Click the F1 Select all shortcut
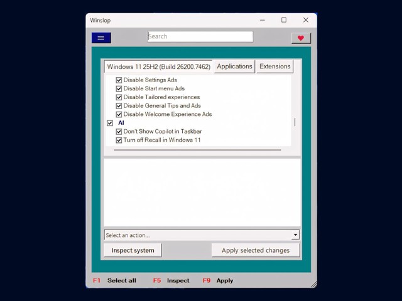This screenshot has height=301, width=402. point(114,280)
